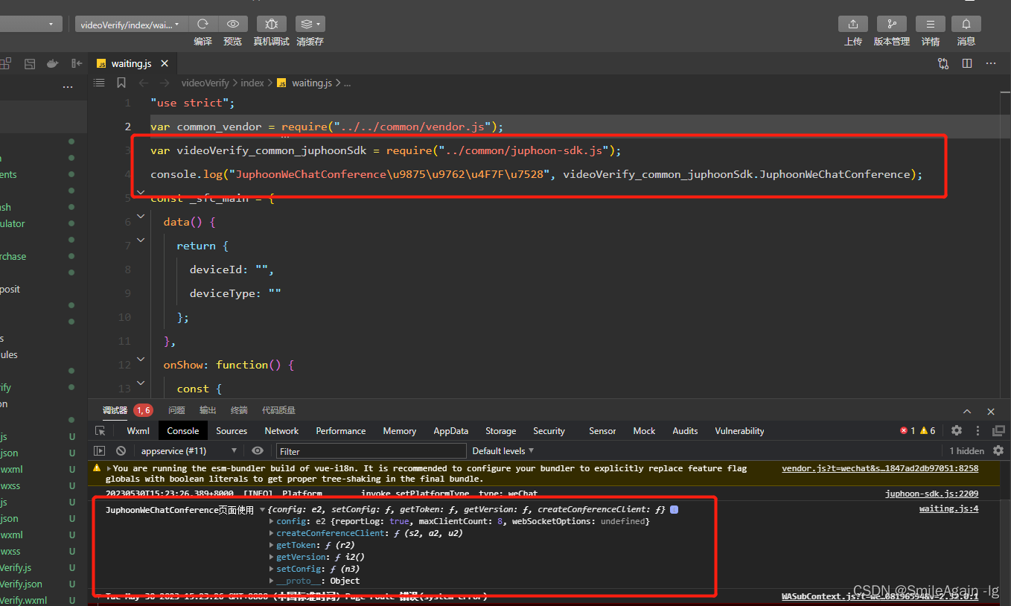The width and height of the screenshot is (1011, 606).
Task: Toggle bookmark icon in editor toolbar
Action: point(121,83)
